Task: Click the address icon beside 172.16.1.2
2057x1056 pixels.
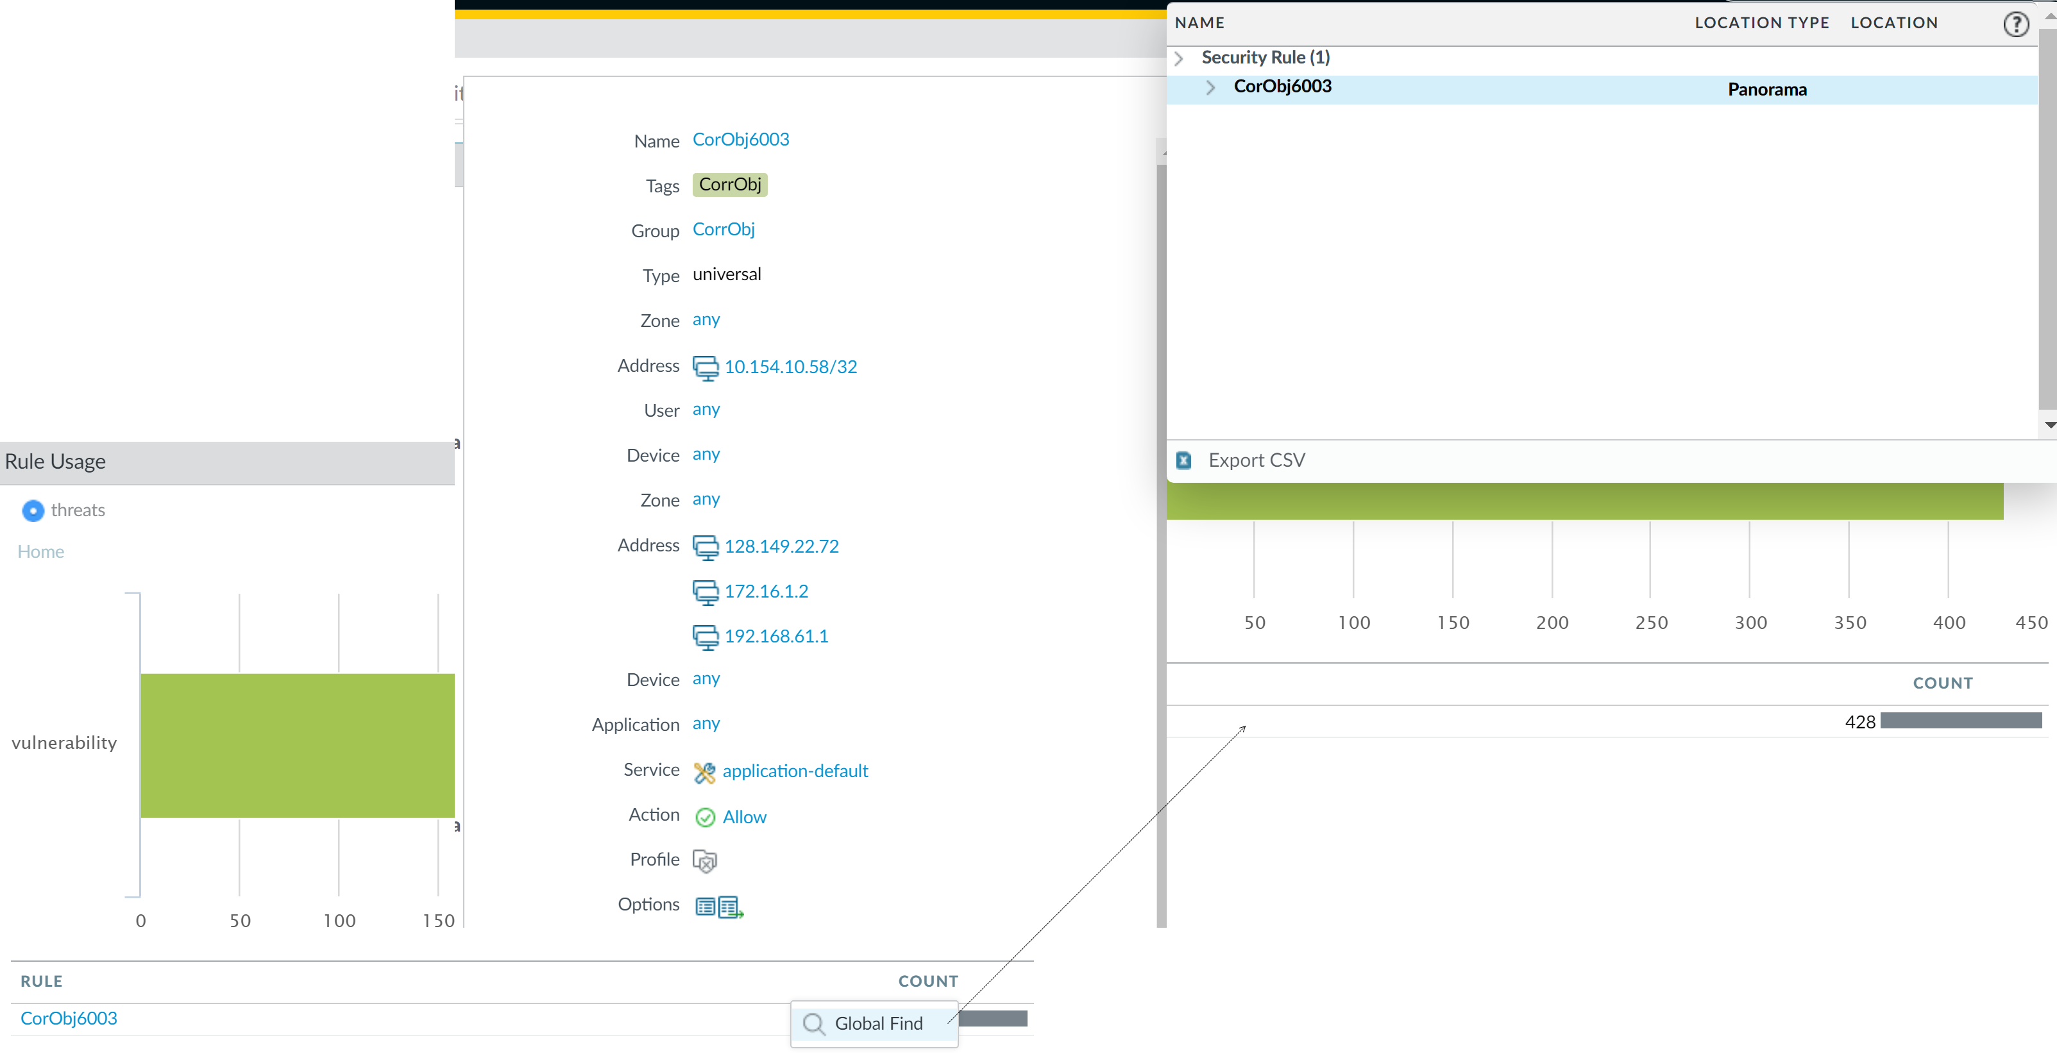Action: [705, 591]
